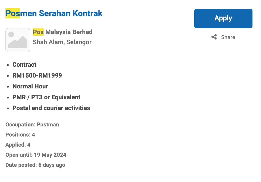261x182 pixels.
Task: Click the Contract job type text
Action: pos(24,65)
